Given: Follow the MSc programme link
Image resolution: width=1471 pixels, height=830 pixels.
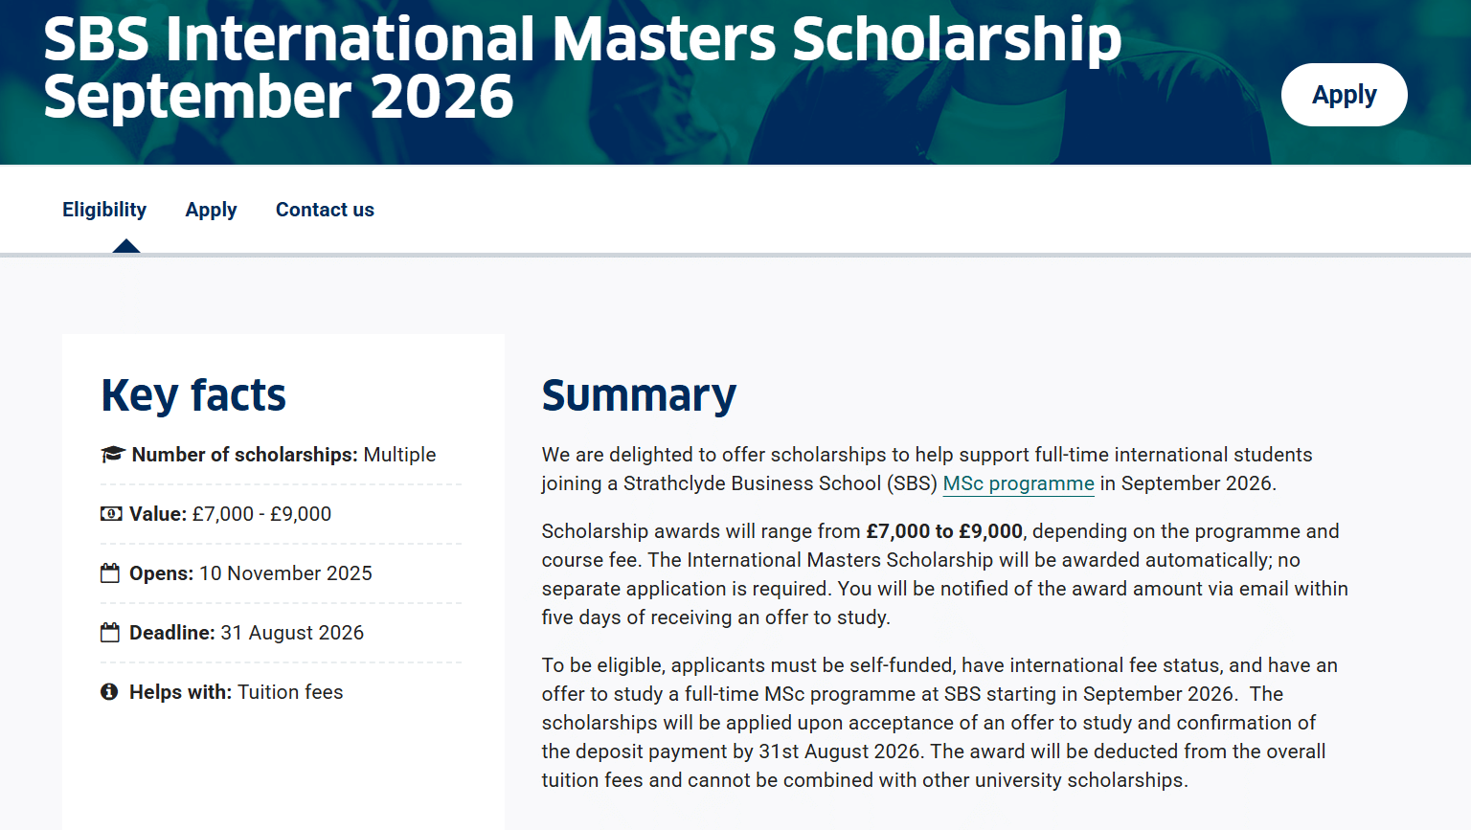Looking at the screenshot, I should coord(1018,483).
